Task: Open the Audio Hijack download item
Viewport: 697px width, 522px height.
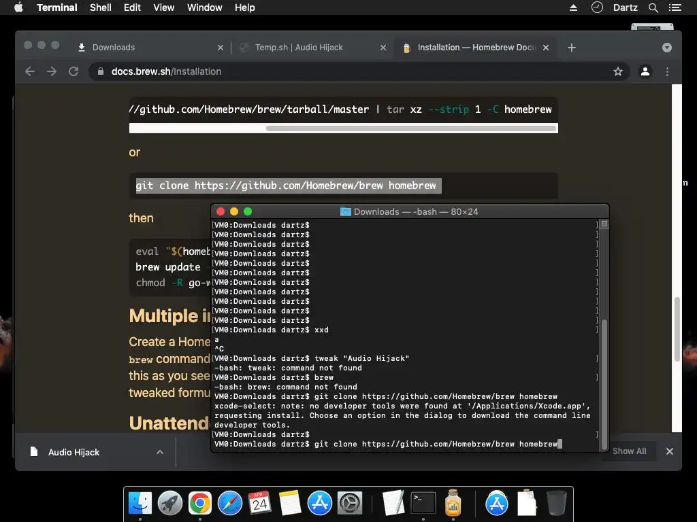Action: click(x=74, y=452)
